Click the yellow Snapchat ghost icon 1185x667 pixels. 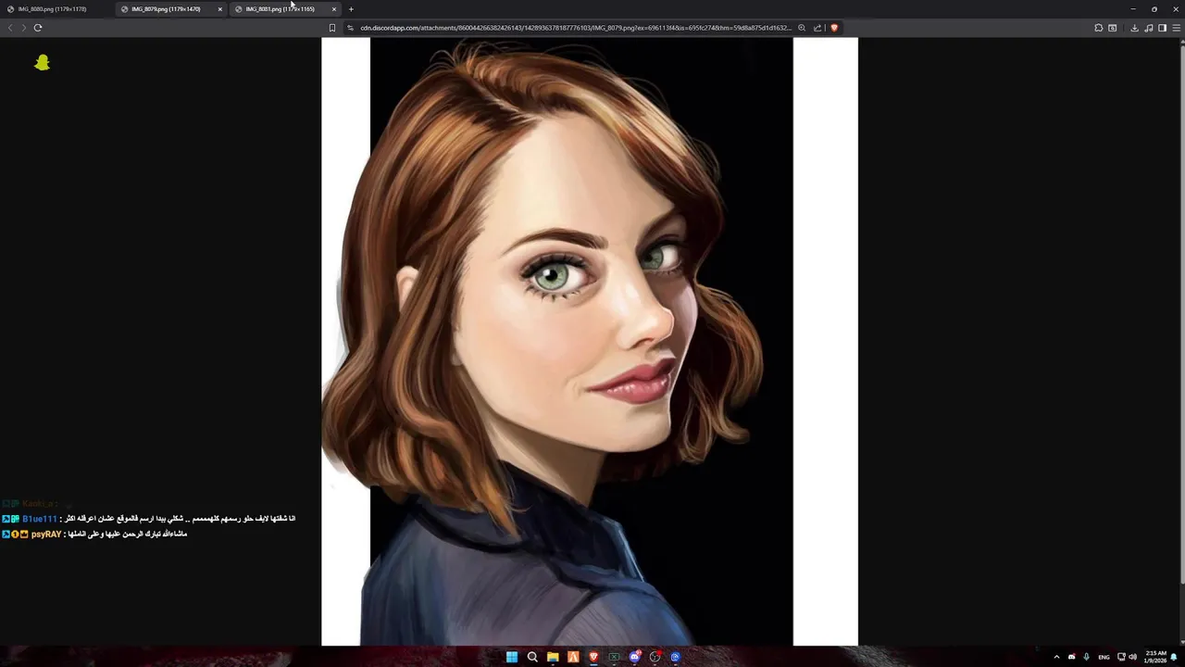pyautogui.click(x=42, y=62)
